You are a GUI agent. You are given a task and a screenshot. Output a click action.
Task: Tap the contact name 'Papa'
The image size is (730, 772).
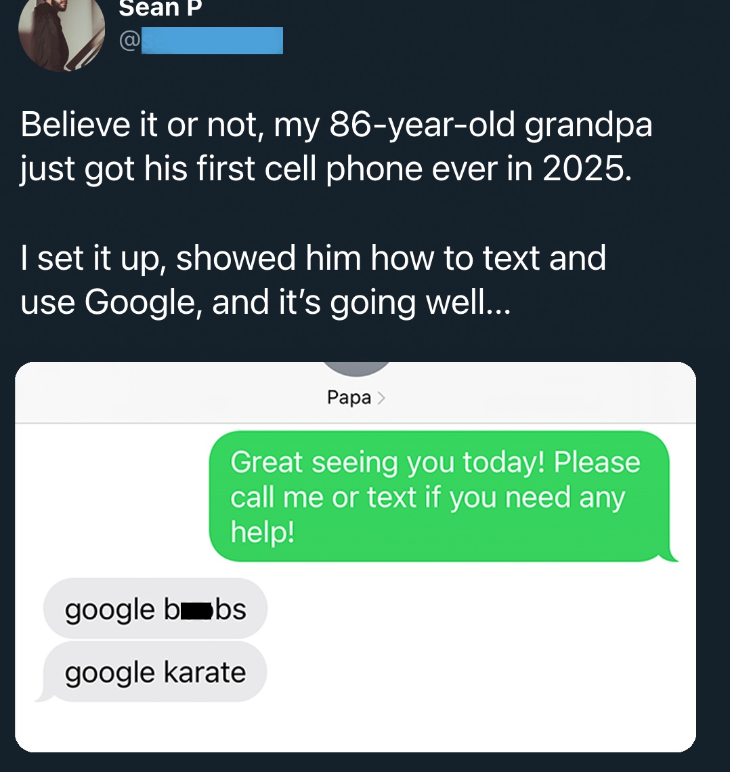click(348, 397)
